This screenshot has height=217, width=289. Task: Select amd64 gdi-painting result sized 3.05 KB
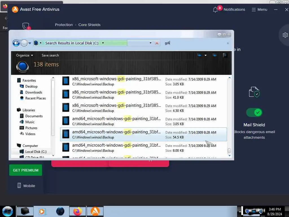pyautogui.click(x=143, y=121)
